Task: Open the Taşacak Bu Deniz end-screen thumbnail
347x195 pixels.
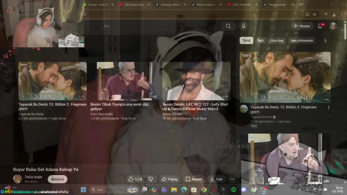Action: coord(53,81)
